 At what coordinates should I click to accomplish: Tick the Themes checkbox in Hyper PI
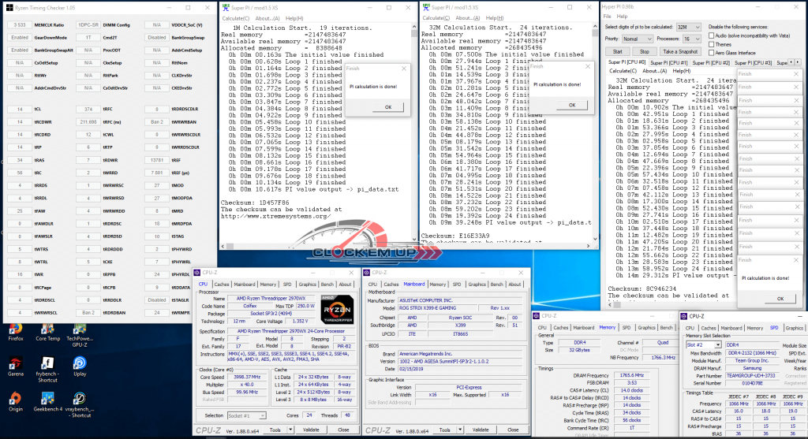tap(712, 44)
